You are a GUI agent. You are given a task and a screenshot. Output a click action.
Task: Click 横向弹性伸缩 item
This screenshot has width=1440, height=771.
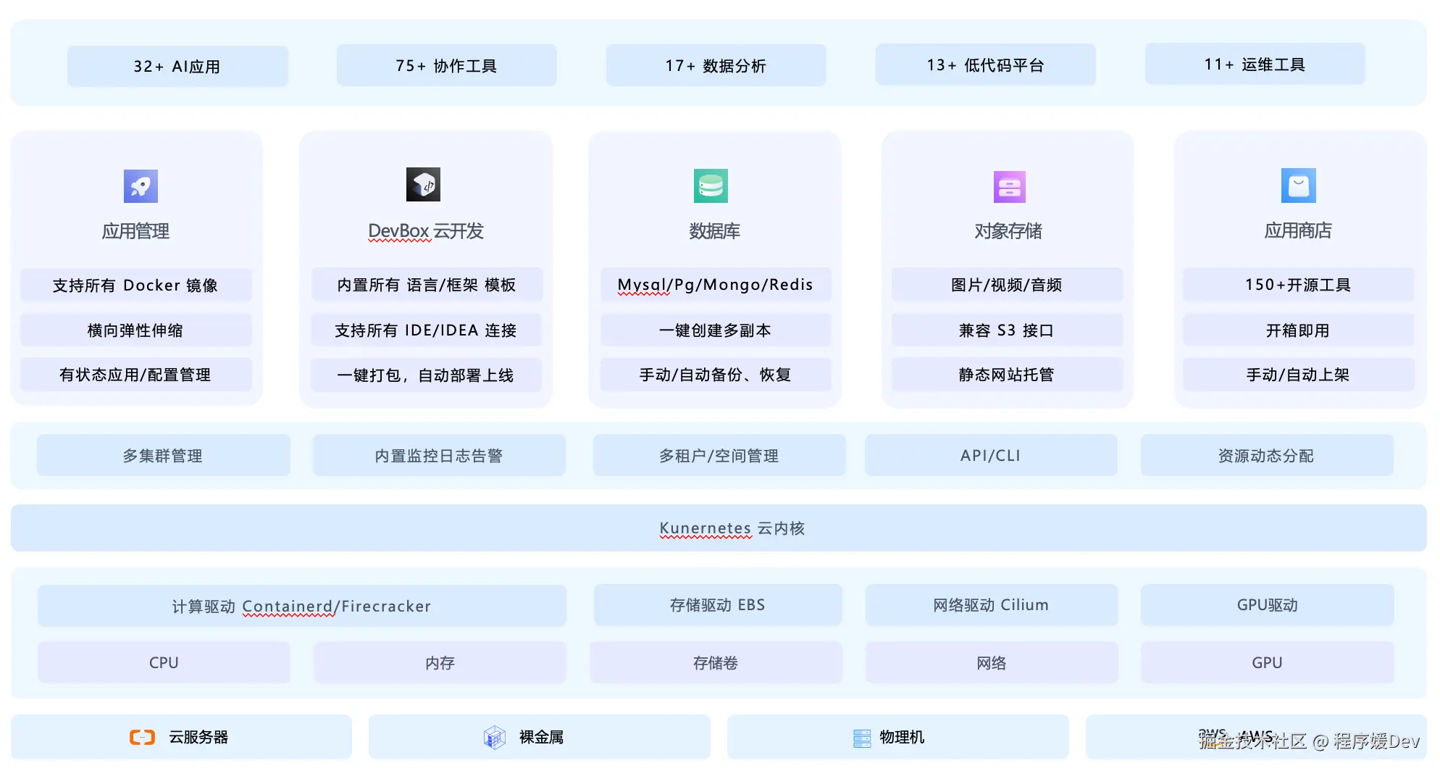point(136,330)
